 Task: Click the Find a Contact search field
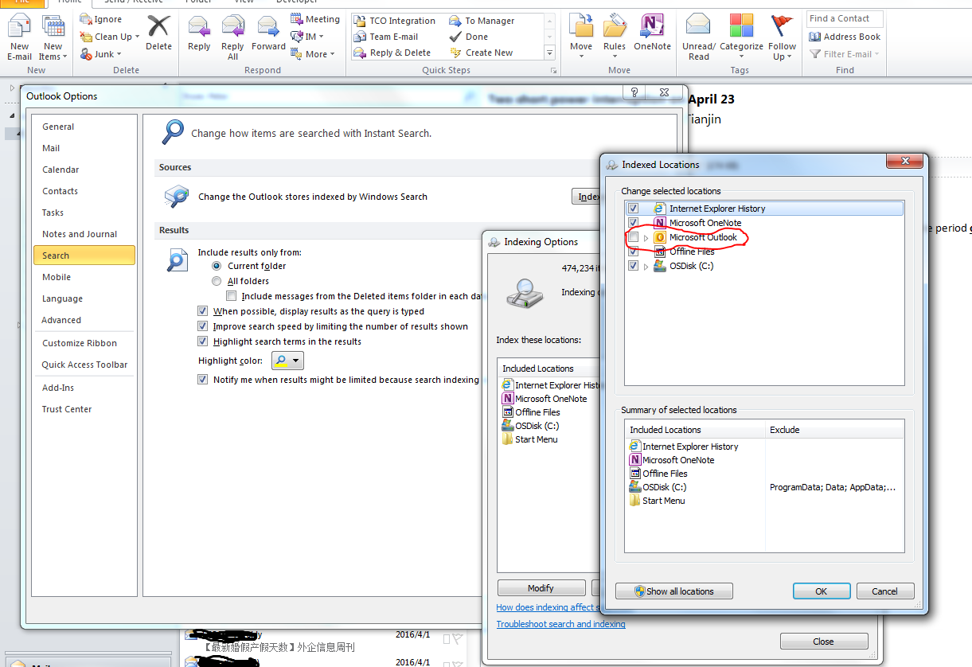tap(844, 18)
